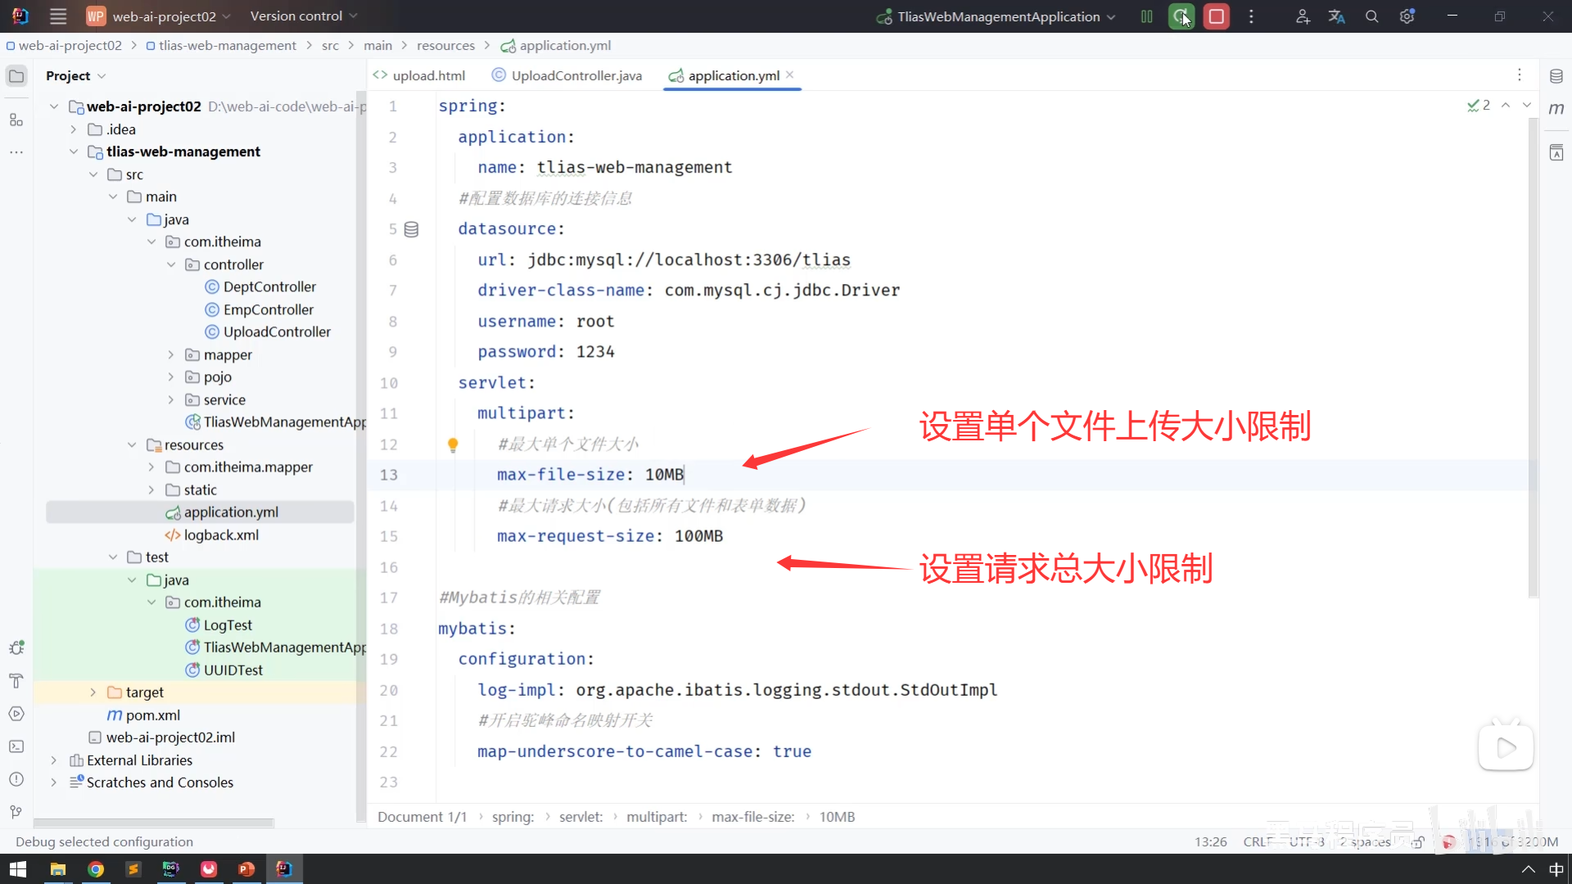Expand the target folder
The image size is (1572, 884).
(x=93, y=692)
